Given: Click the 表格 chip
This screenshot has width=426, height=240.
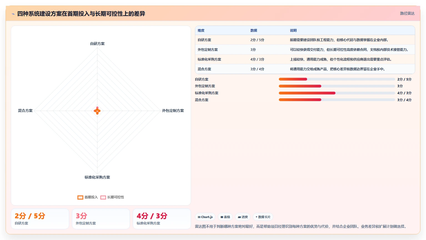Looking at the screenshot, I should point(225,217).
